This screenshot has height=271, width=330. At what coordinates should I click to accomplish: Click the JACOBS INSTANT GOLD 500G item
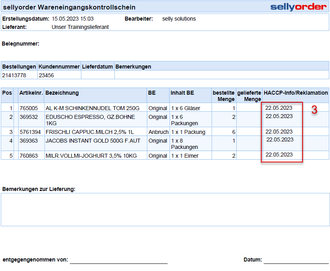pos(93,141)
